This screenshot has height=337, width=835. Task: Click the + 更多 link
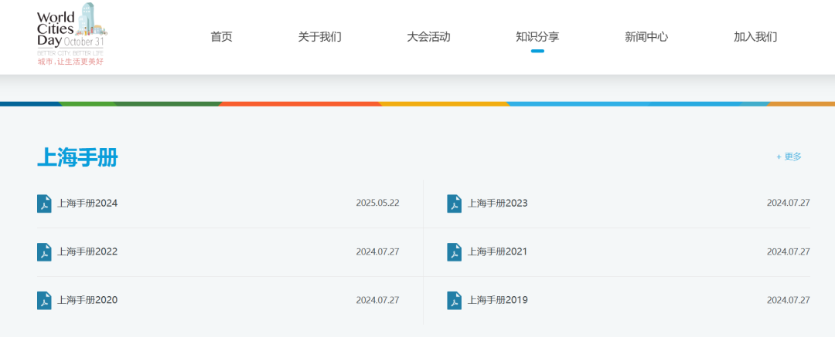coord(789,157)
